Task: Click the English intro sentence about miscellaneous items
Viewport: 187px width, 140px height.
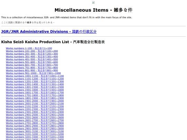Action: (66, 18)
